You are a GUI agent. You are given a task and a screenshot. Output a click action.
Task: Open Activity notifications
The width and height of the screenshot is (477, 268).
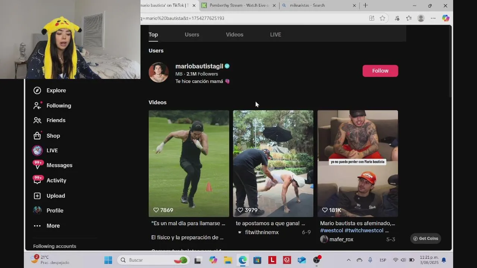[50, 181]
